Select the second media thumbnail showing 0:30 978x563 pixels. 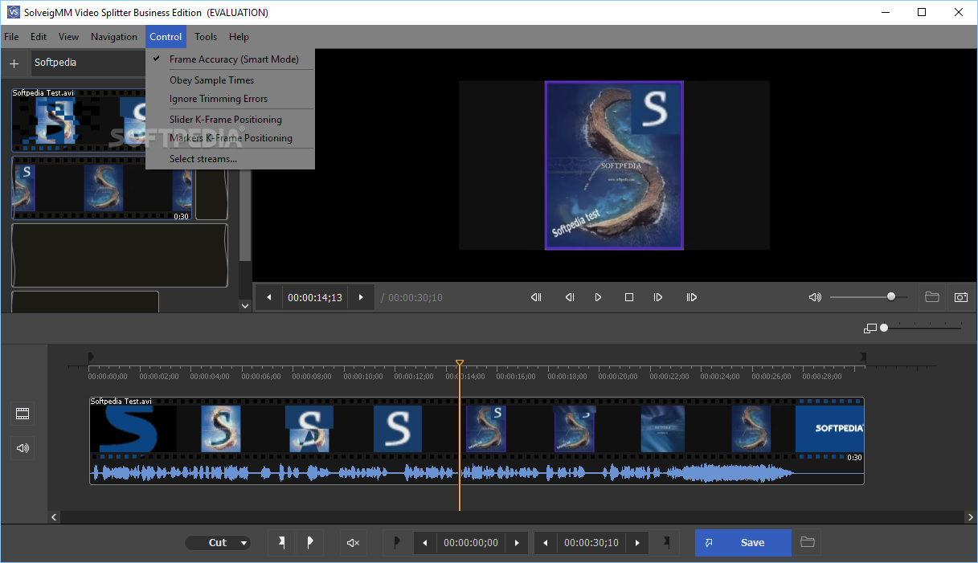[x=101, y=189]
